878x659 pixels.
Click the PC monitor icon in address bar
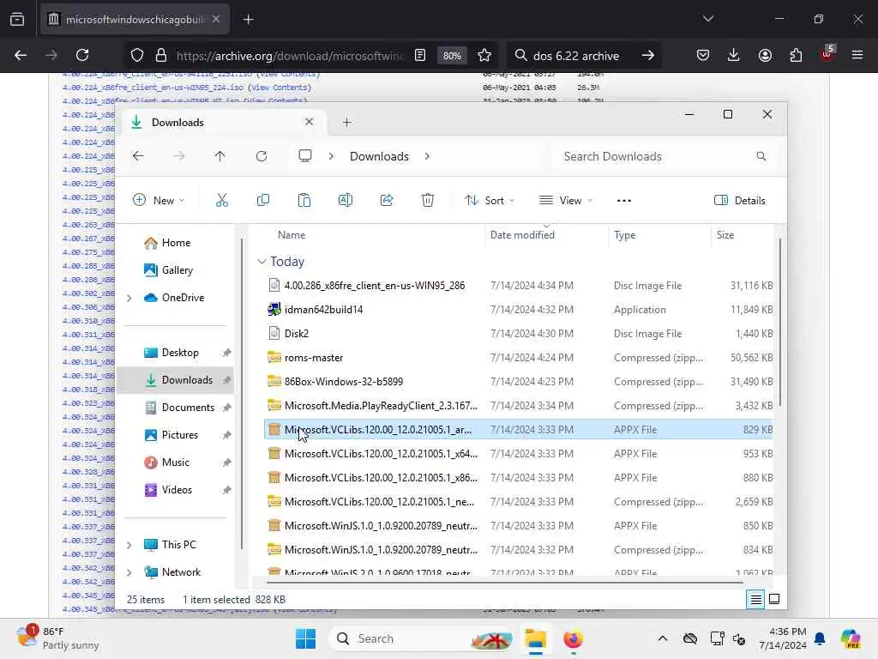[x=305, y=156]
